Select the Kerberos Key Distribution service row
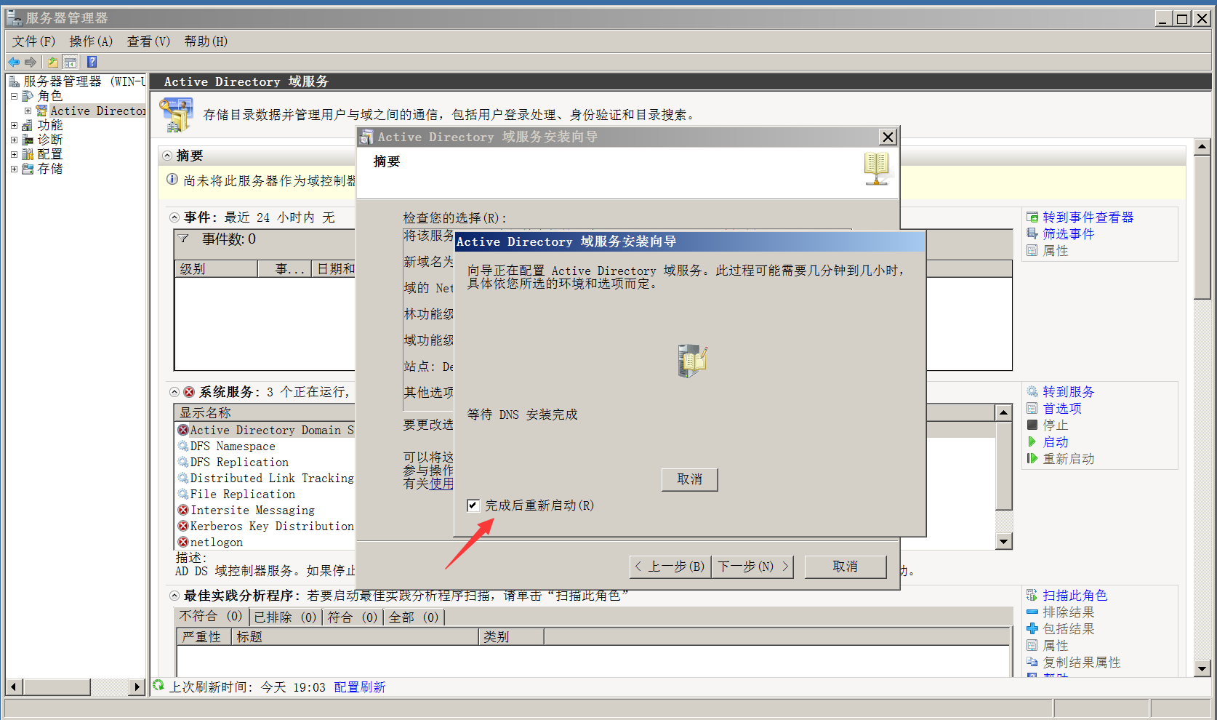 click(x=266, y=526)
